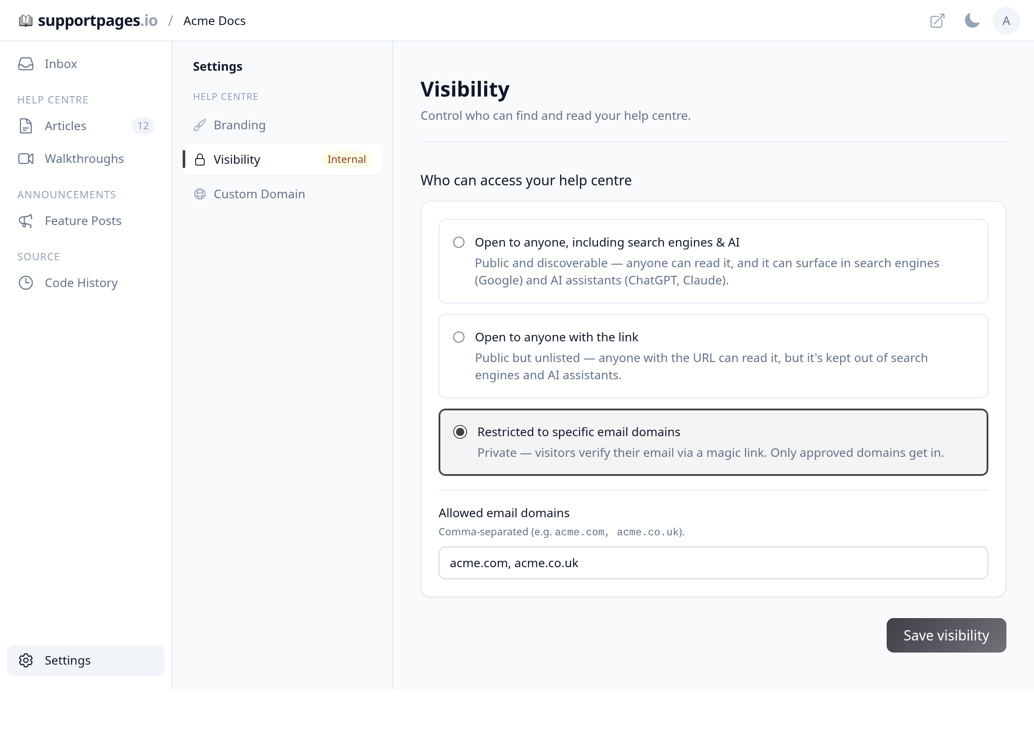
Task: Open the Inbox page
Action: pyautogui.click(x=86, y=64)
